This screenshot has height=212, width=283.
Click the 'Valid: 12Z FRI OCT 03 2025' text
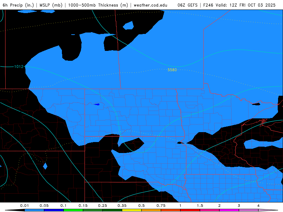pos(246,5)
